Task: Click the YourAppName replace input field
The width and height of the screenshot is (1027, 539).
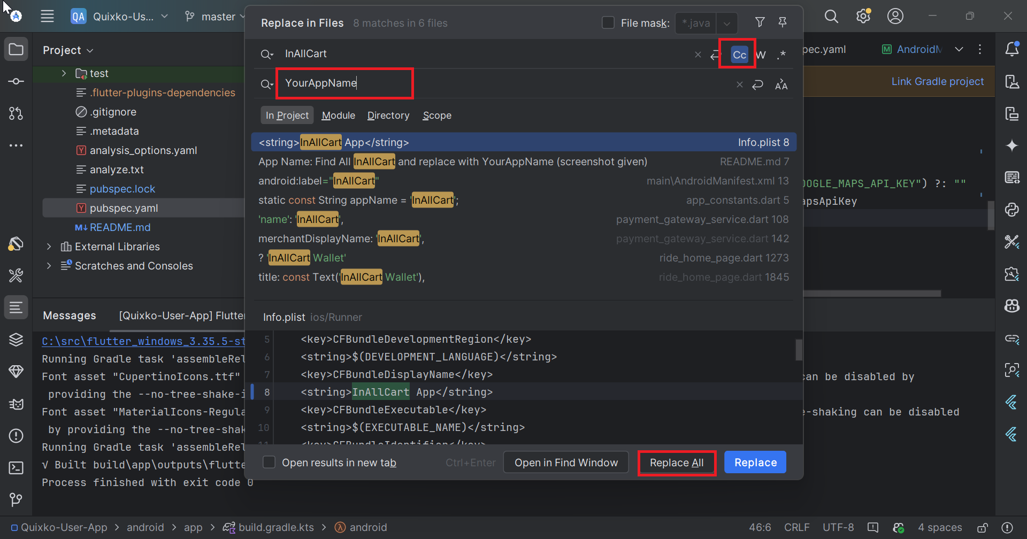Action: [x=503, y=83]
